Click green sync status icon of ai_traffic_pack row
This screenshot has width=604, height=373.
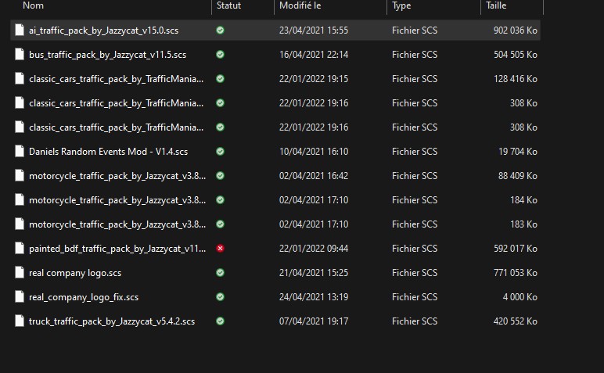(220, 30)
